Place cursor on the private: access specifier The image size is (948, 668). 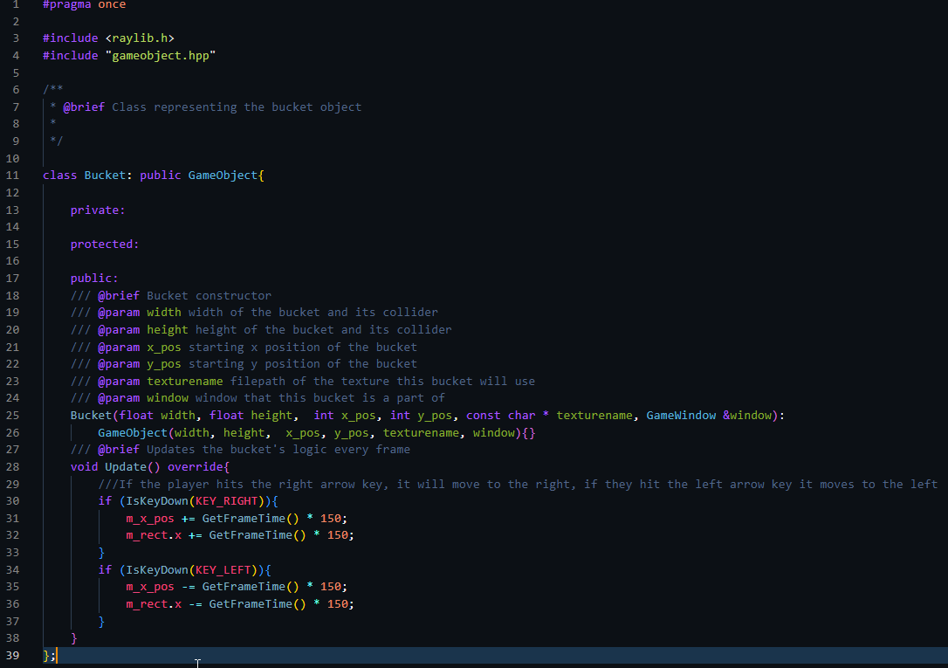coord(98,210)
